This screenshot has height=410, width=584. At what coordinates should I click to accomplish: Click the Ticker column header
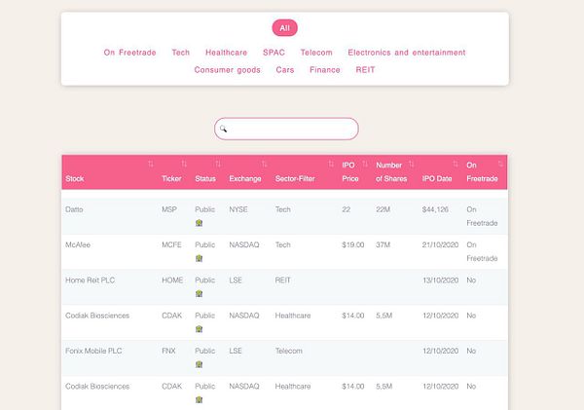[171, 179]
